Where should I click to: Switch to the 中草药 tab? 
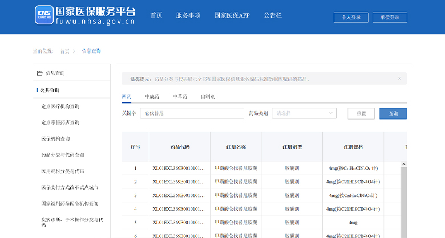tap(180, 96)
